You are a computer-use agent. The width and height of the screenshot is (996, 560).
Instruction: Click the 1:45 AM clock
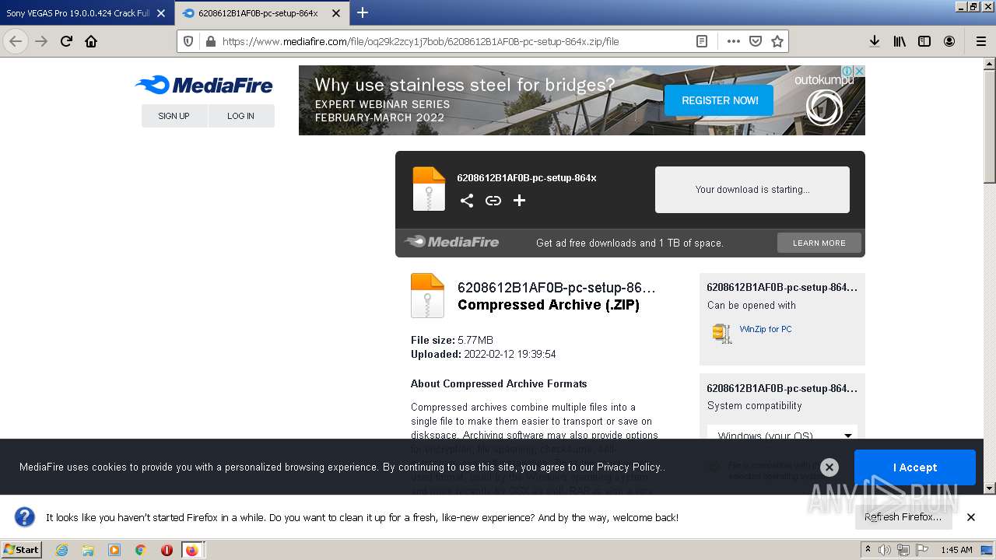tap(956, 550)
